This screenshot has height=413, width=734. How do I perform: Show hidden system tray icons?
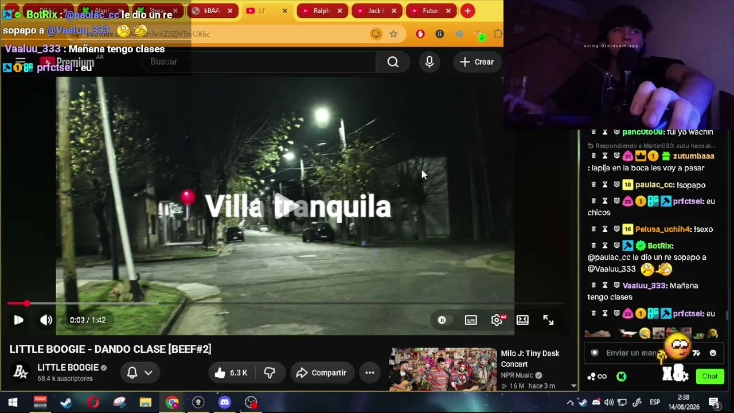(x=570, y=402)
